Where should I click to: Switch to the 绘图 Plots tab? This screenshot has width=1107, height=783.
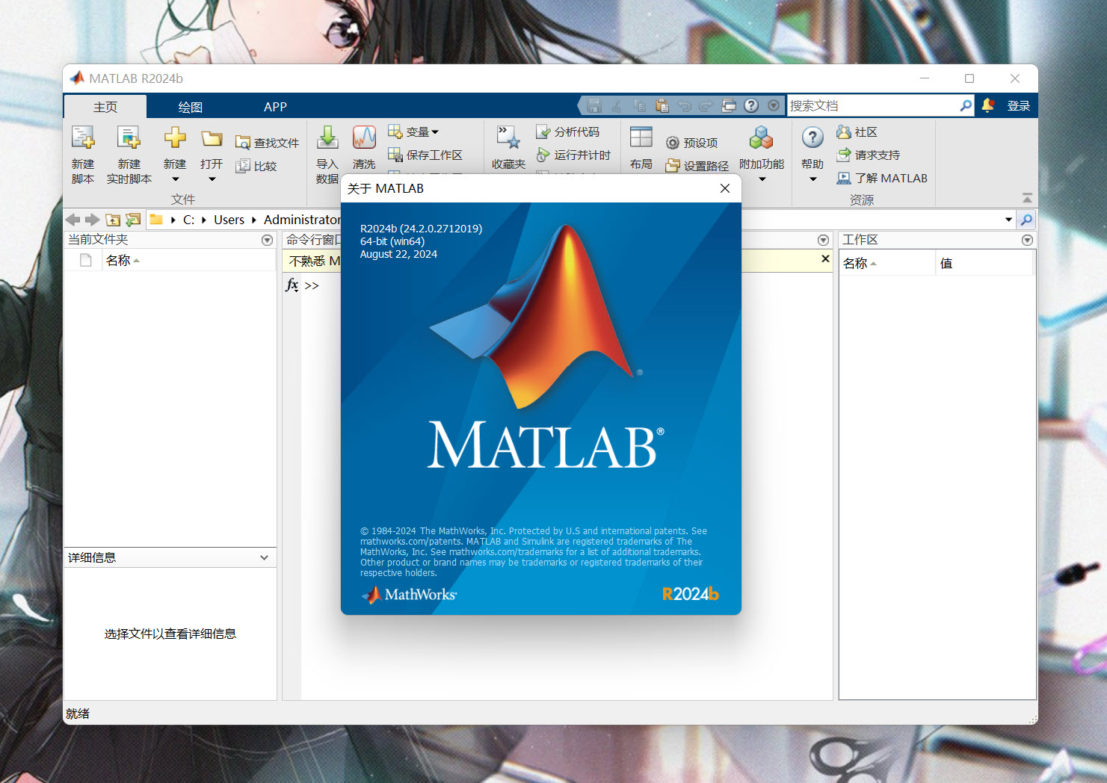click(x=191, y=107)
